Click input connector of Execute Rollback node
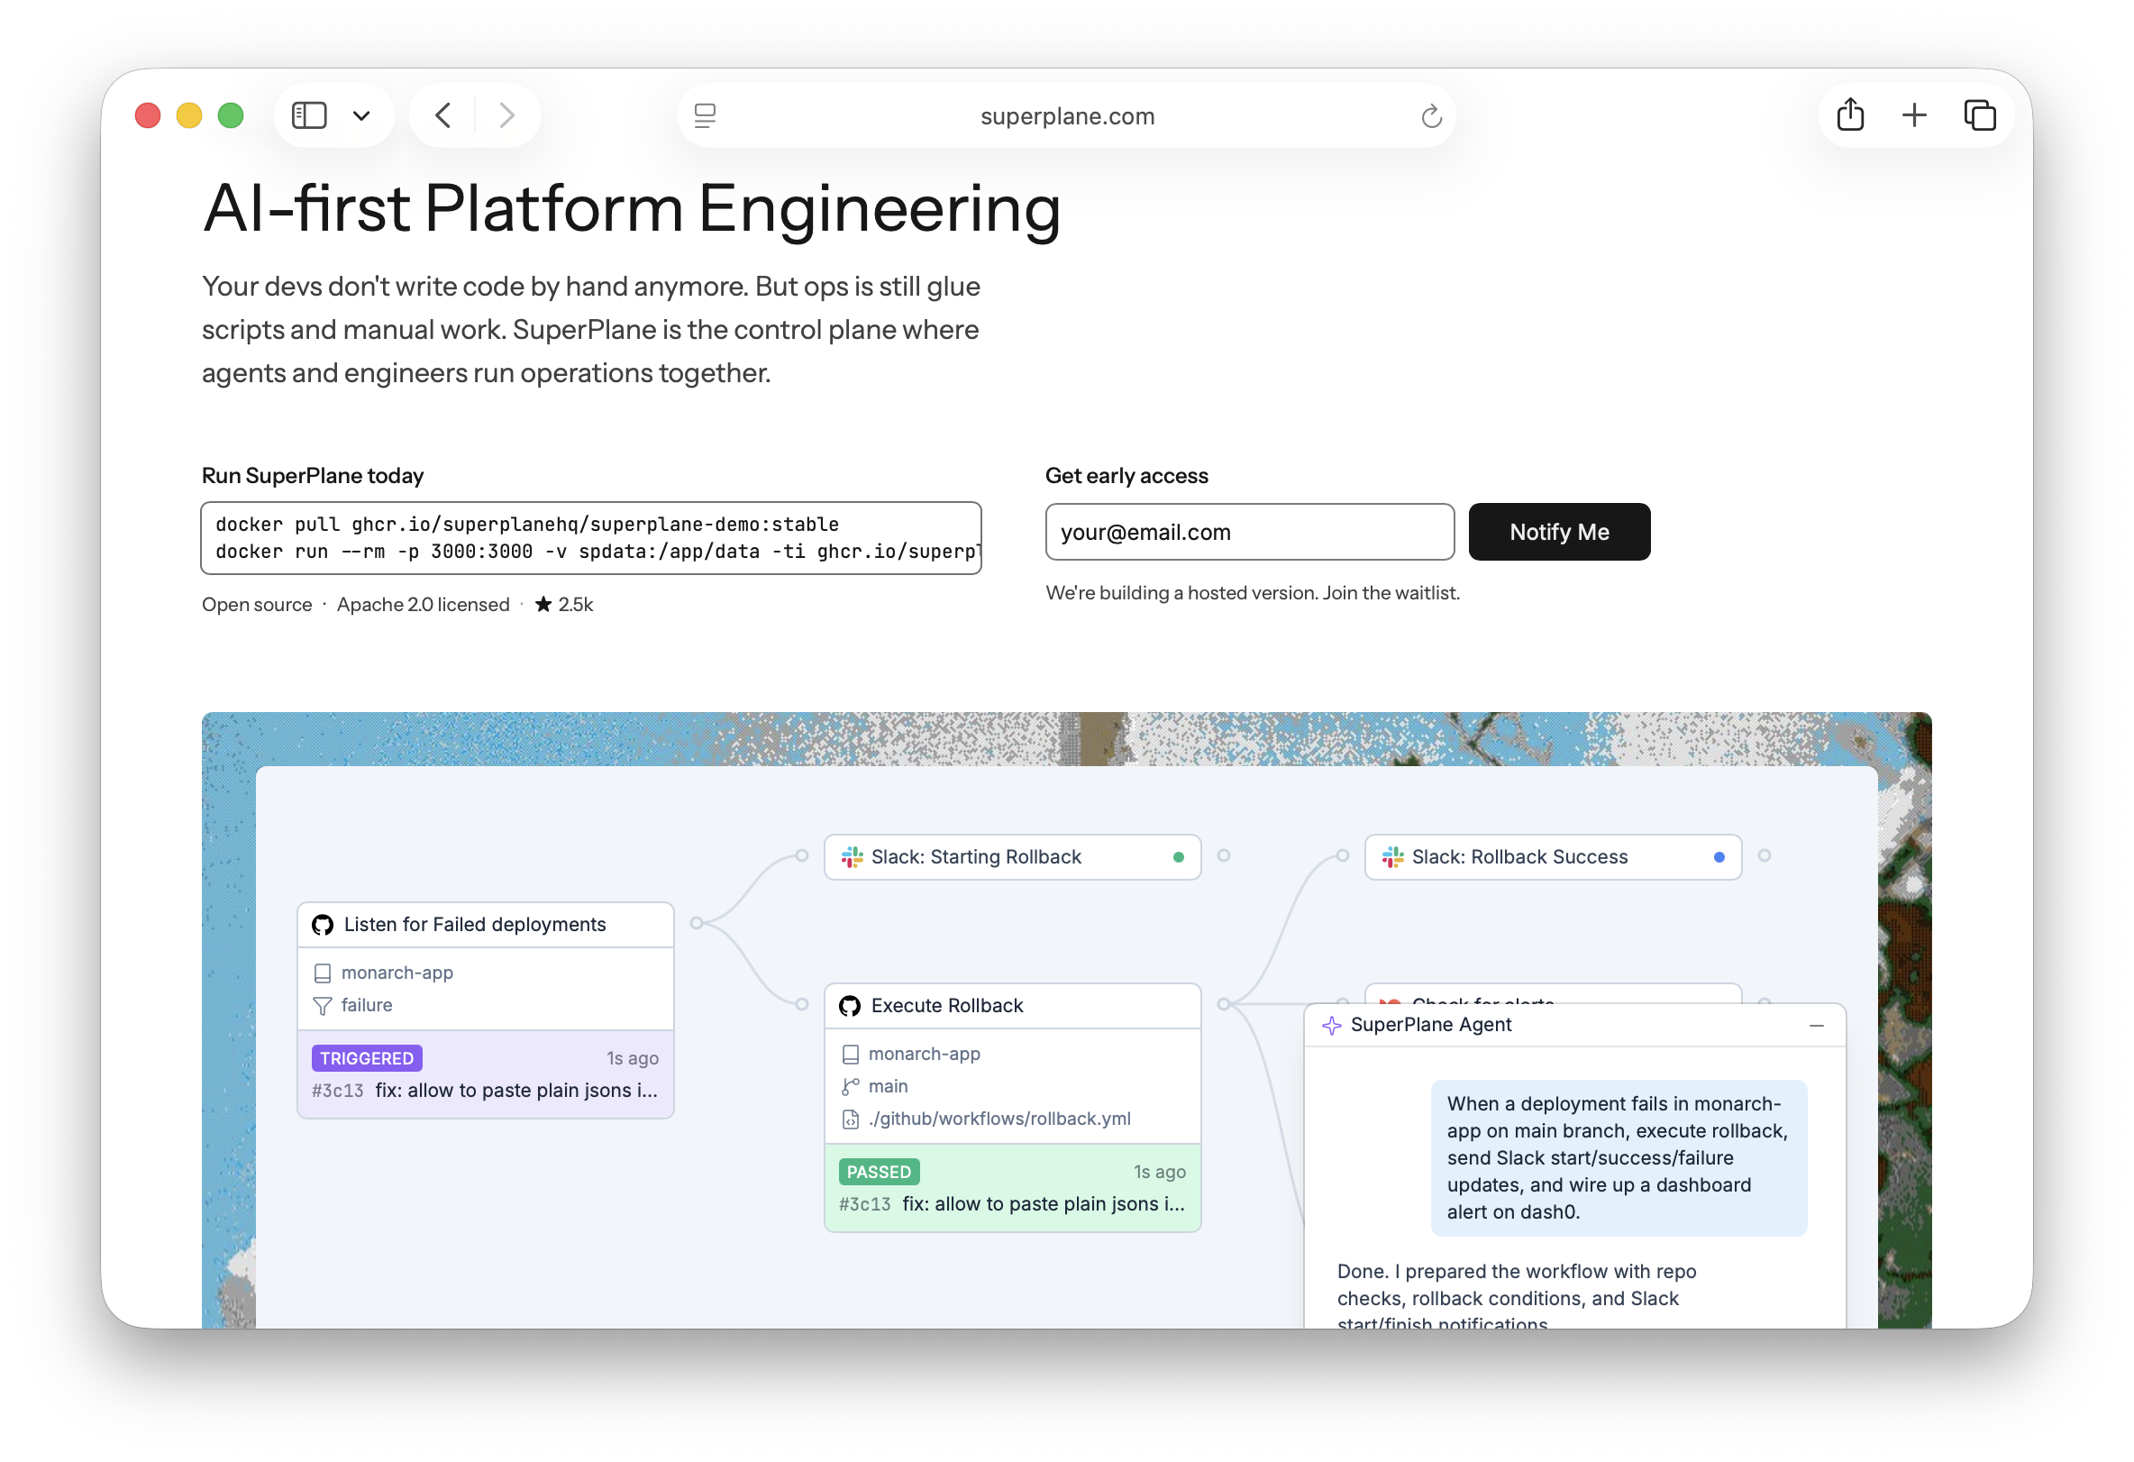The height and width of the screenshot is (1462, 2134). (802, 1005)
